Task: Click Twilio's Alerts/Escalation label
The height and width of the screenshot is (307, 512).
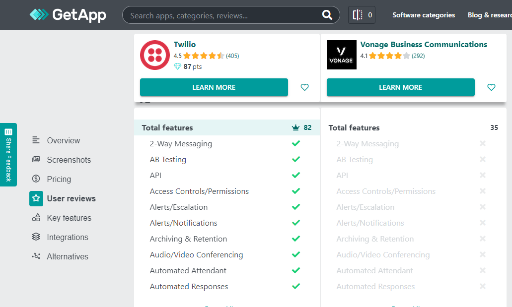Action: [179, 207]
